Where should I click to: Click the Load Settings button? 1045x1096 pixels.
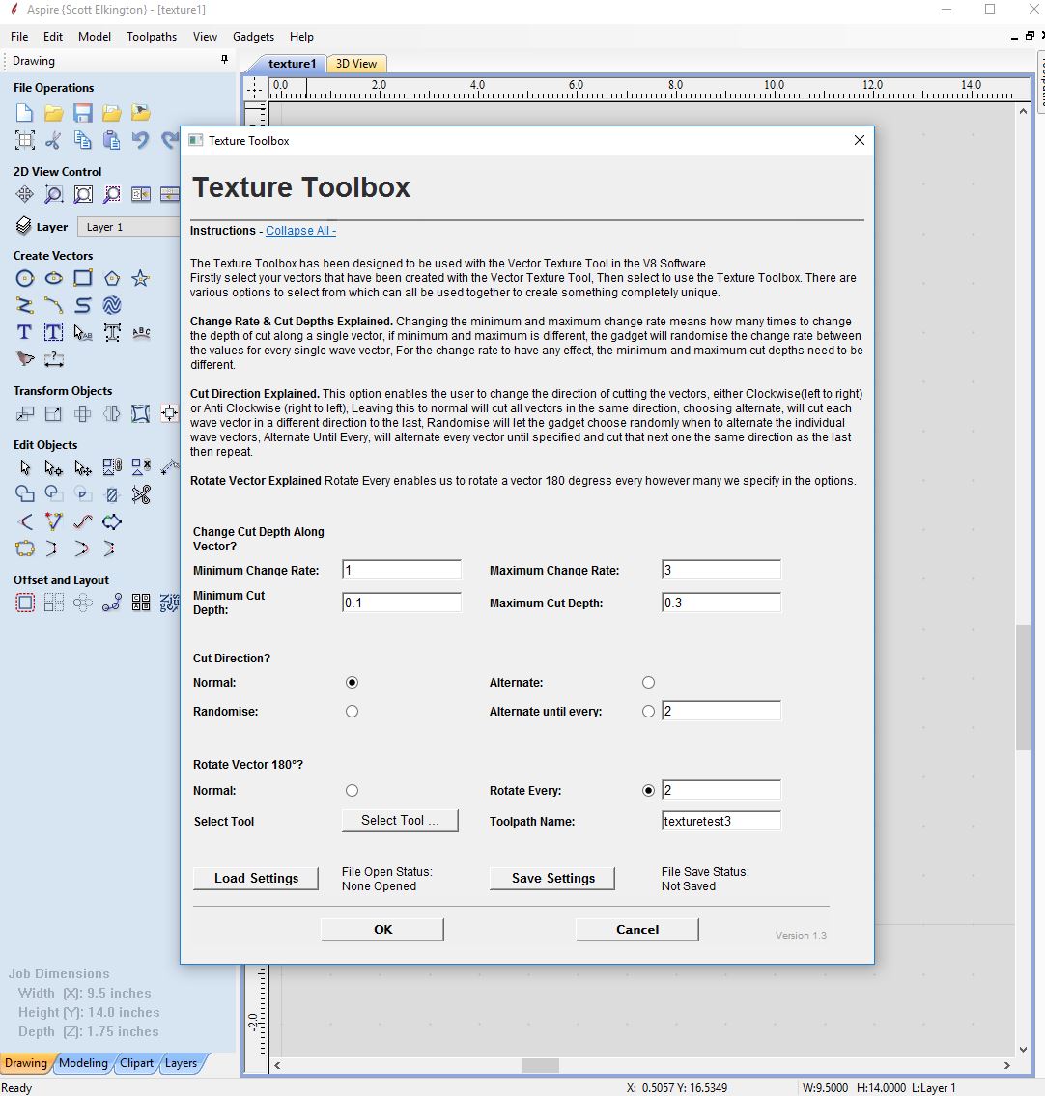coord(256,878)
